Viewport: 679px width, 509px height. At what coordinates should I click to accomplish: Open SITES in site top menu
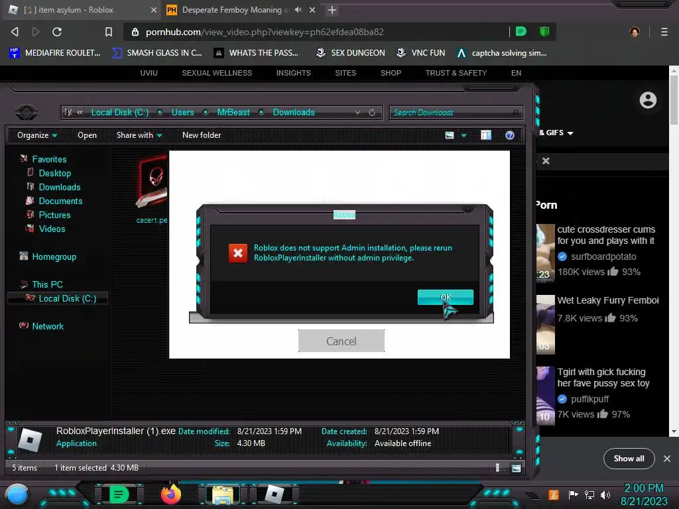(x=345, y=73)
